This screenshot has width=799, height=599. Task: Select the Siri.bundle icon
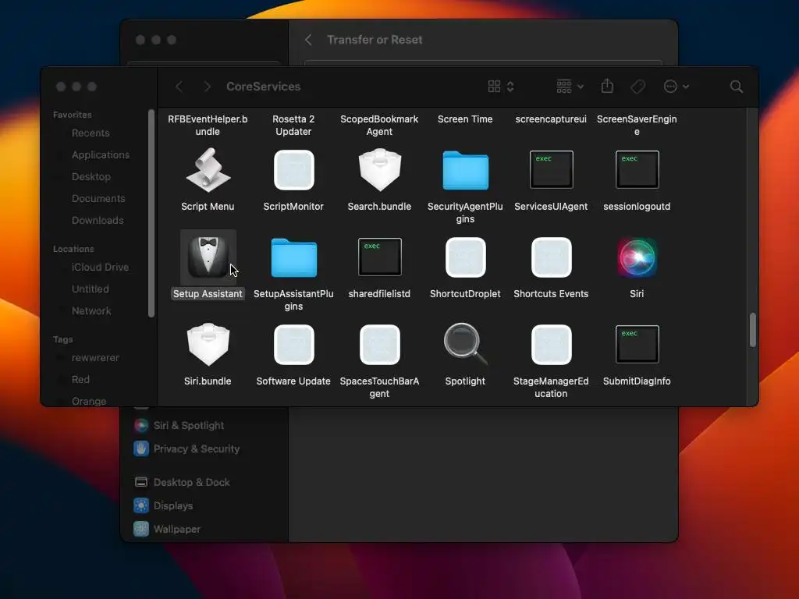[x=208, y=344]
